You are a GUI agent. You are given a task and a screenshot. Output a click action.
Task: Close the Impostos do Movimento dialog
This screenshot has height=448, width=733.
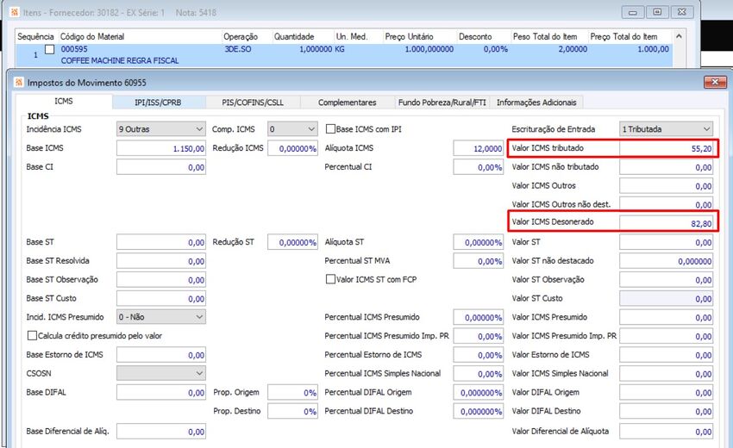pos(715,82)
